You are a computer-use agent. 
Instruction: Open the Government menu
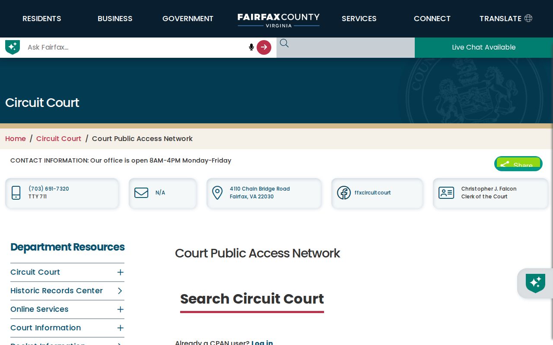[188, 19]
